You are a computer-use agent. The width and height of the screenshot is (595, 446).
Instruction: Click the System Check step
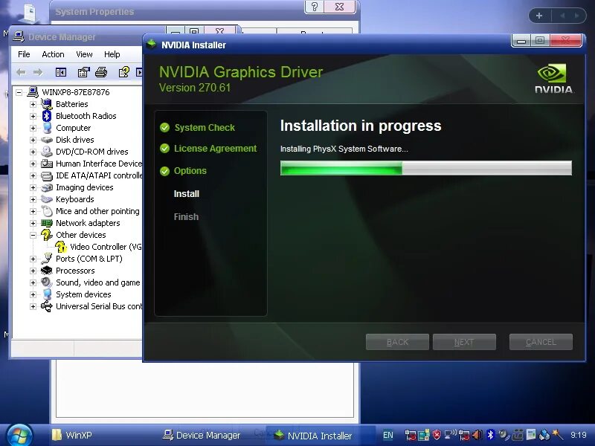197,127
